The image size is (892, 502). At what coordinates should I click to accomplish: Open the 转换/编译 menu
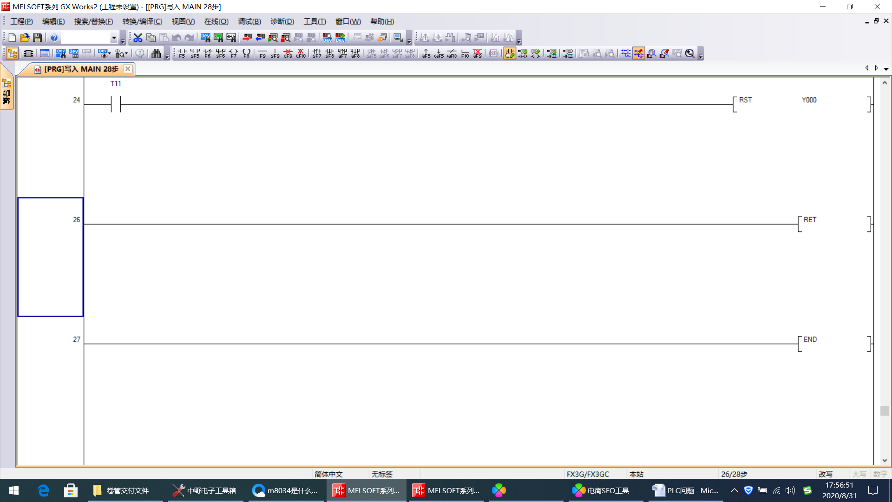(142, 21)
